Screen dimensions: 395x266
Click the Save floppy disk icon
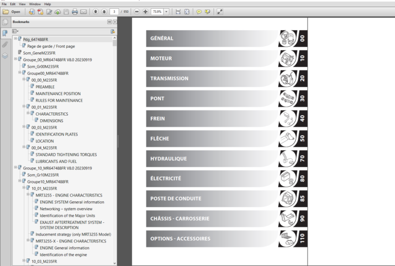coord(66,12)
